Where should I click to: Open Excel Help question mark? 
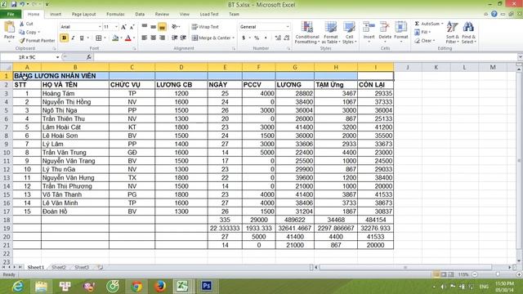[494, 14]
